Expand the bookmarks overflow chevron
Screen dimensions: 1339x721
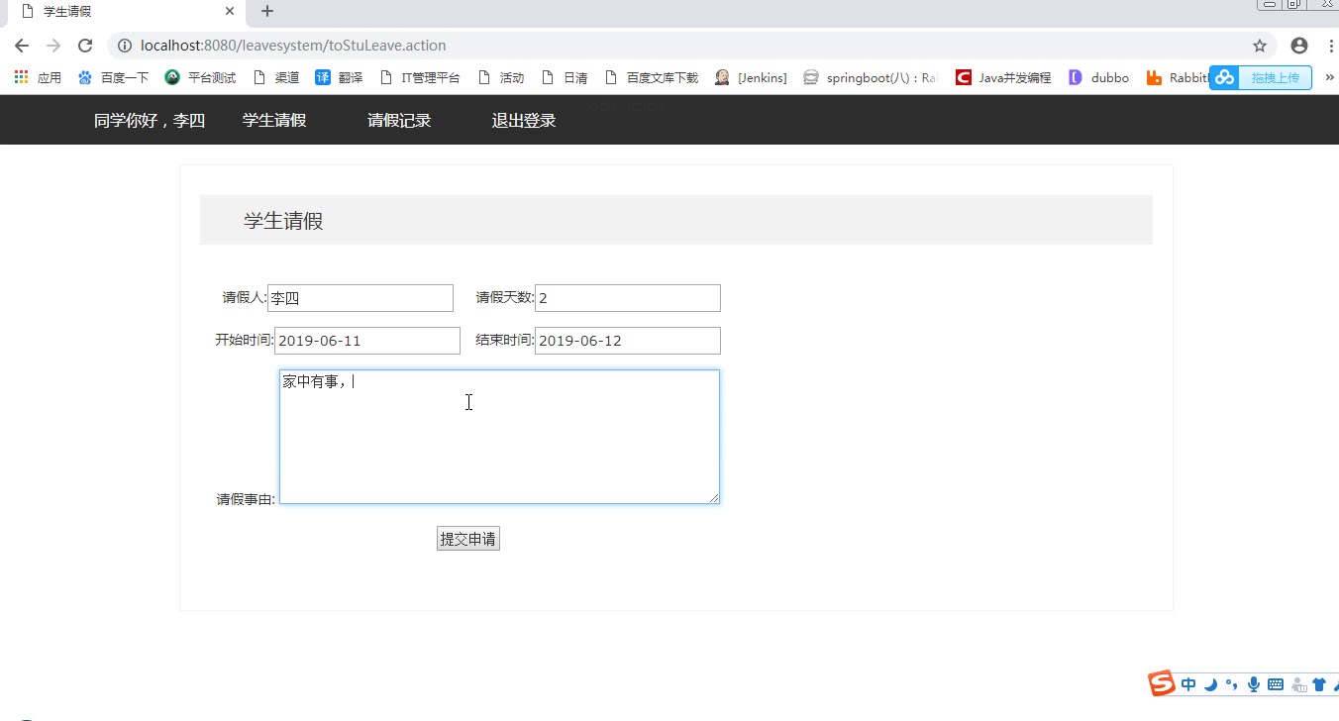(x=1329, y=77)
